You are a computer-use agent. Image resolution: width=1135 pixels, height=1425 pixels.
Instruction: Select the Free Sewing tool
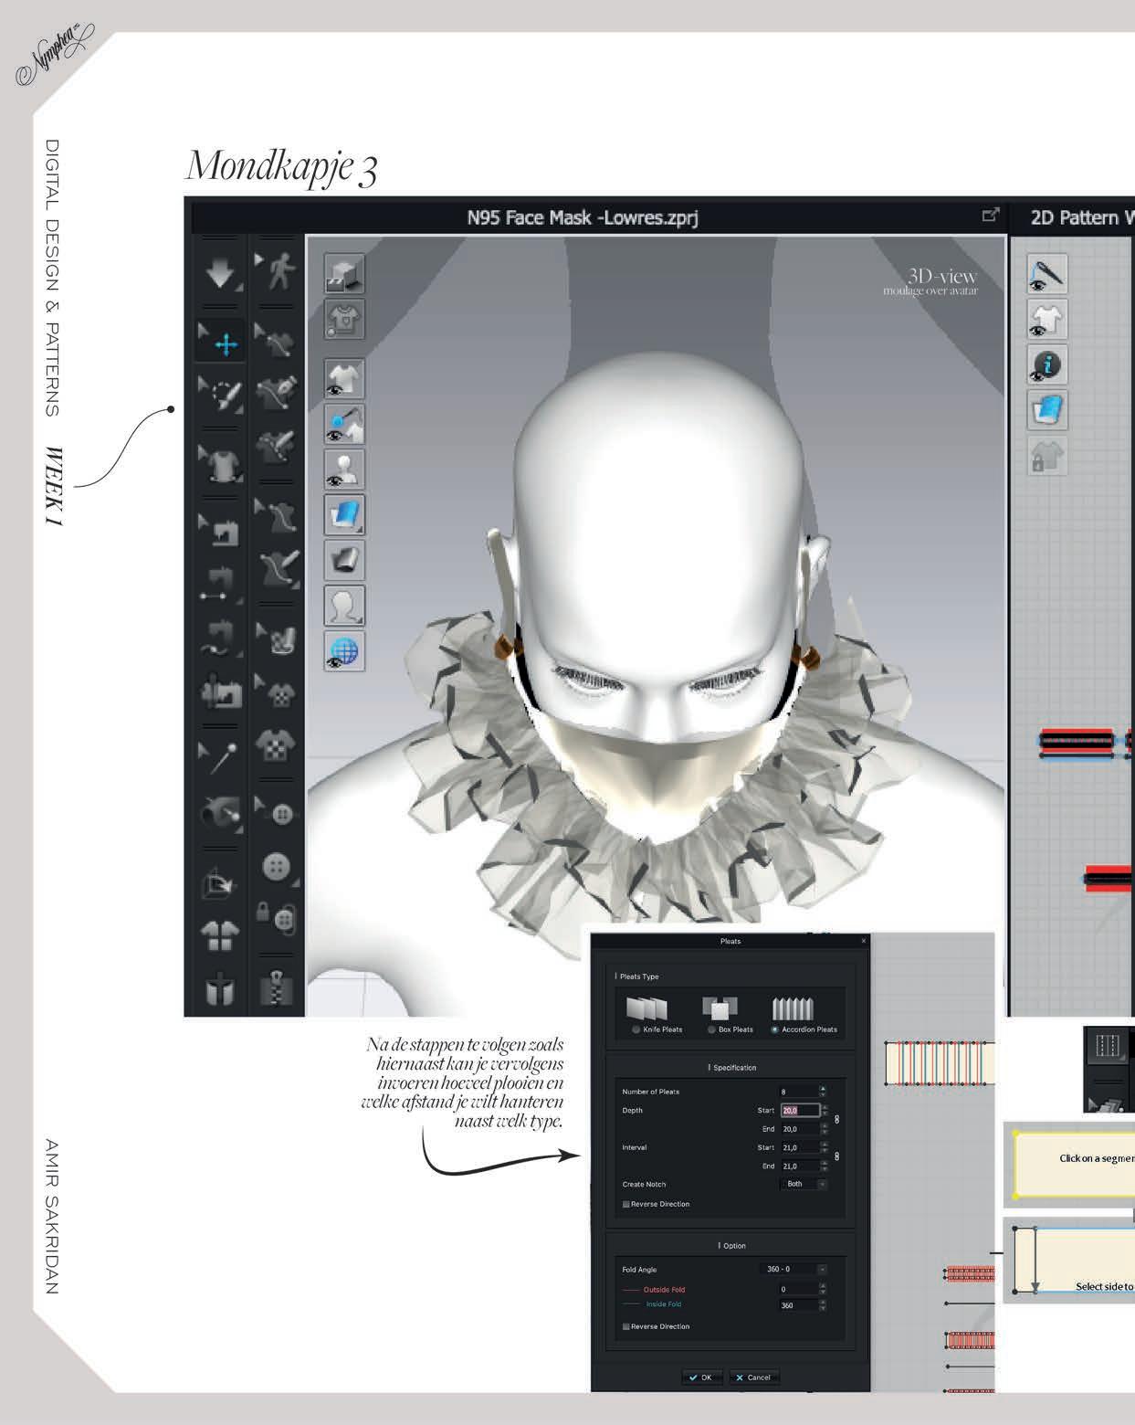click(x=220, y=639)
